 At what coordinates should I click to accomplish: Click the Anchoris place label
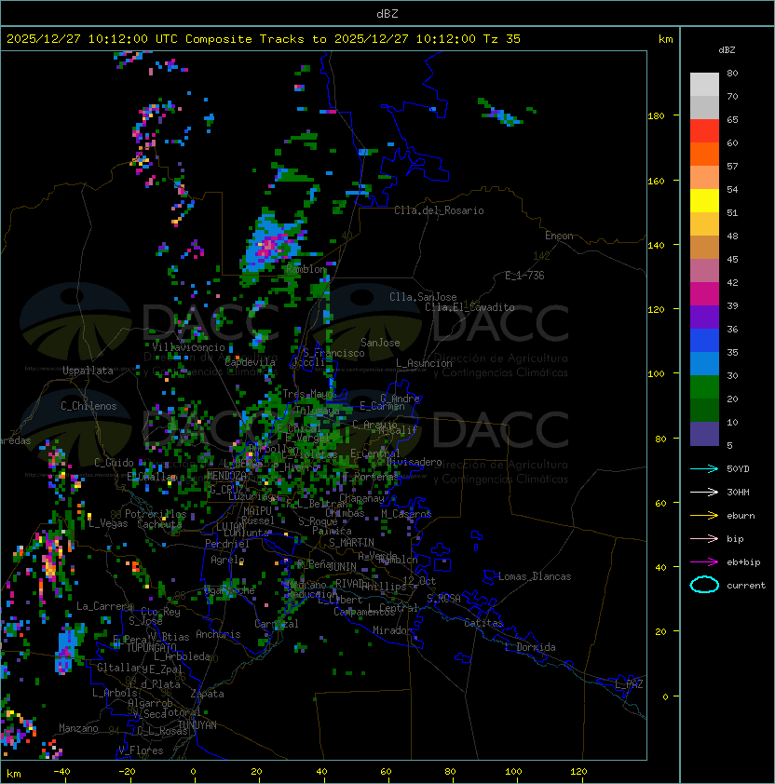[x=218, y=634]
